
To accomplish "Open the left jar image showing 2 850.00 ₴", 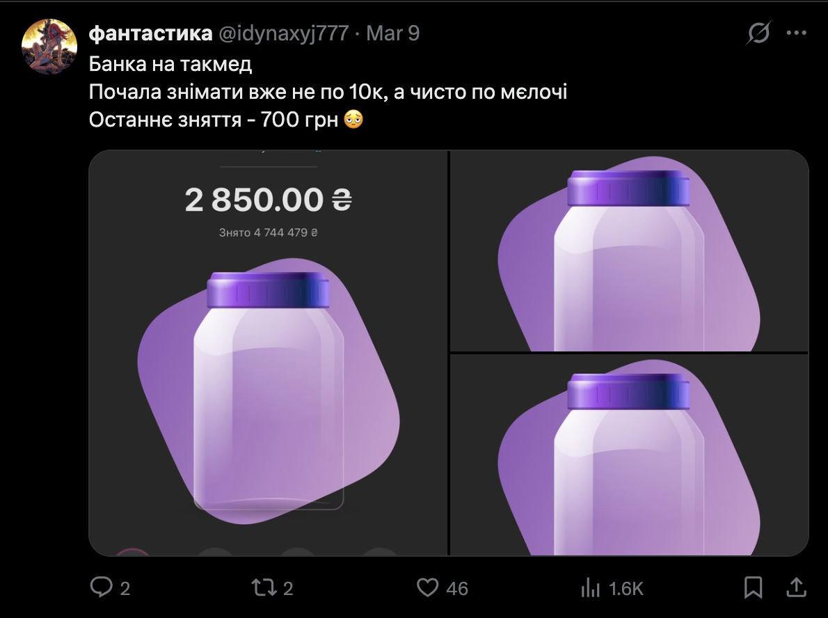I will (x=269, y=353).
